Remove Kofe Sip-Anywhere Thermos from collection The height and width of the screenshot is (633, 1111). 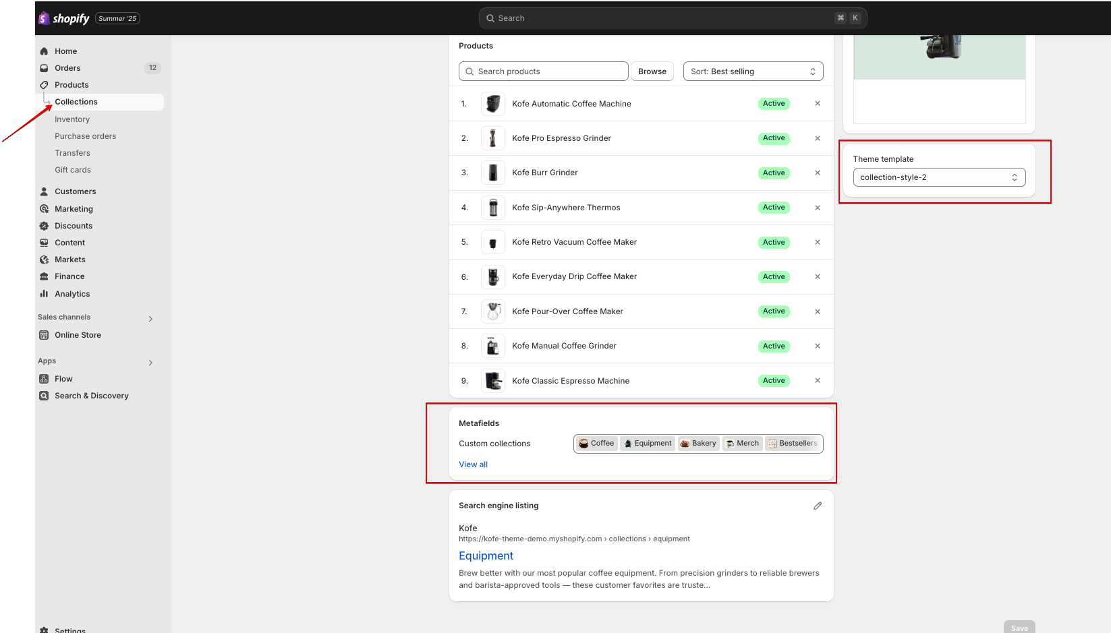coord(818,208)
